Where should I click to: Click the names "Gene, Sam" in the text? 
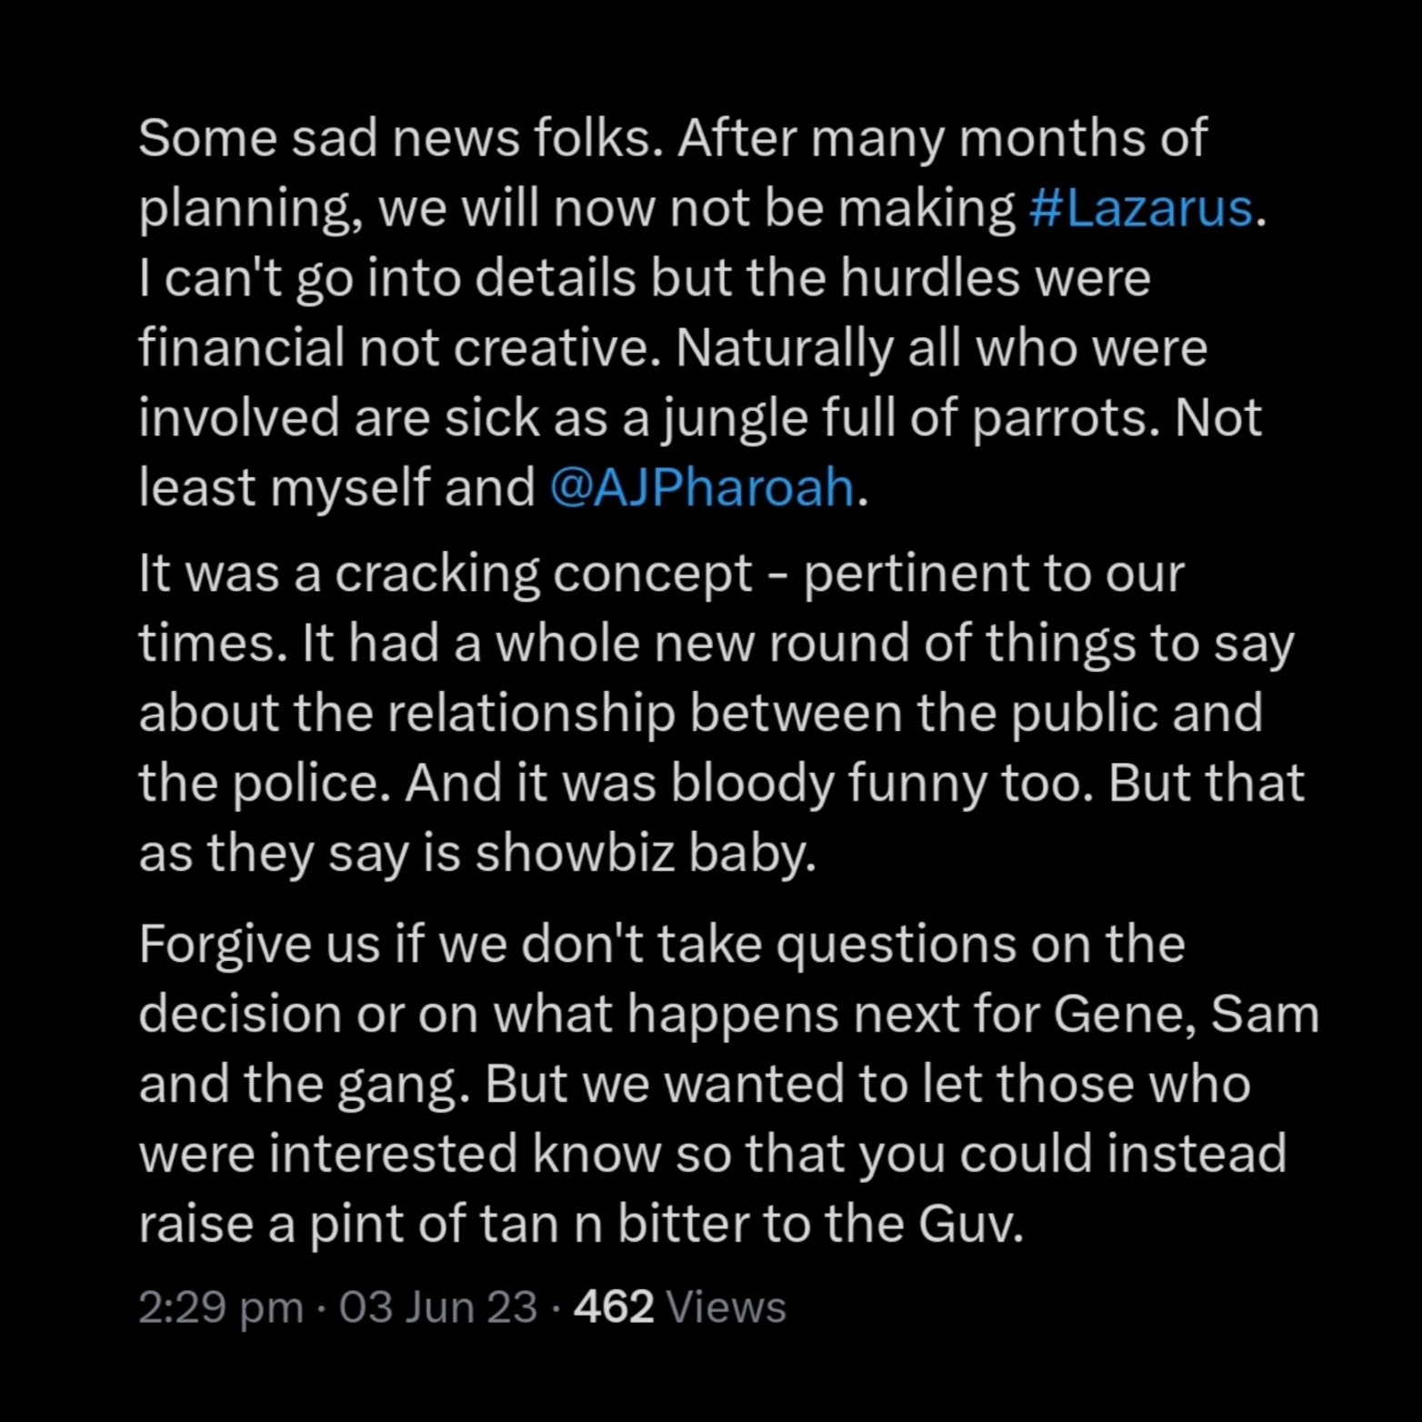click(1186, 1015)
